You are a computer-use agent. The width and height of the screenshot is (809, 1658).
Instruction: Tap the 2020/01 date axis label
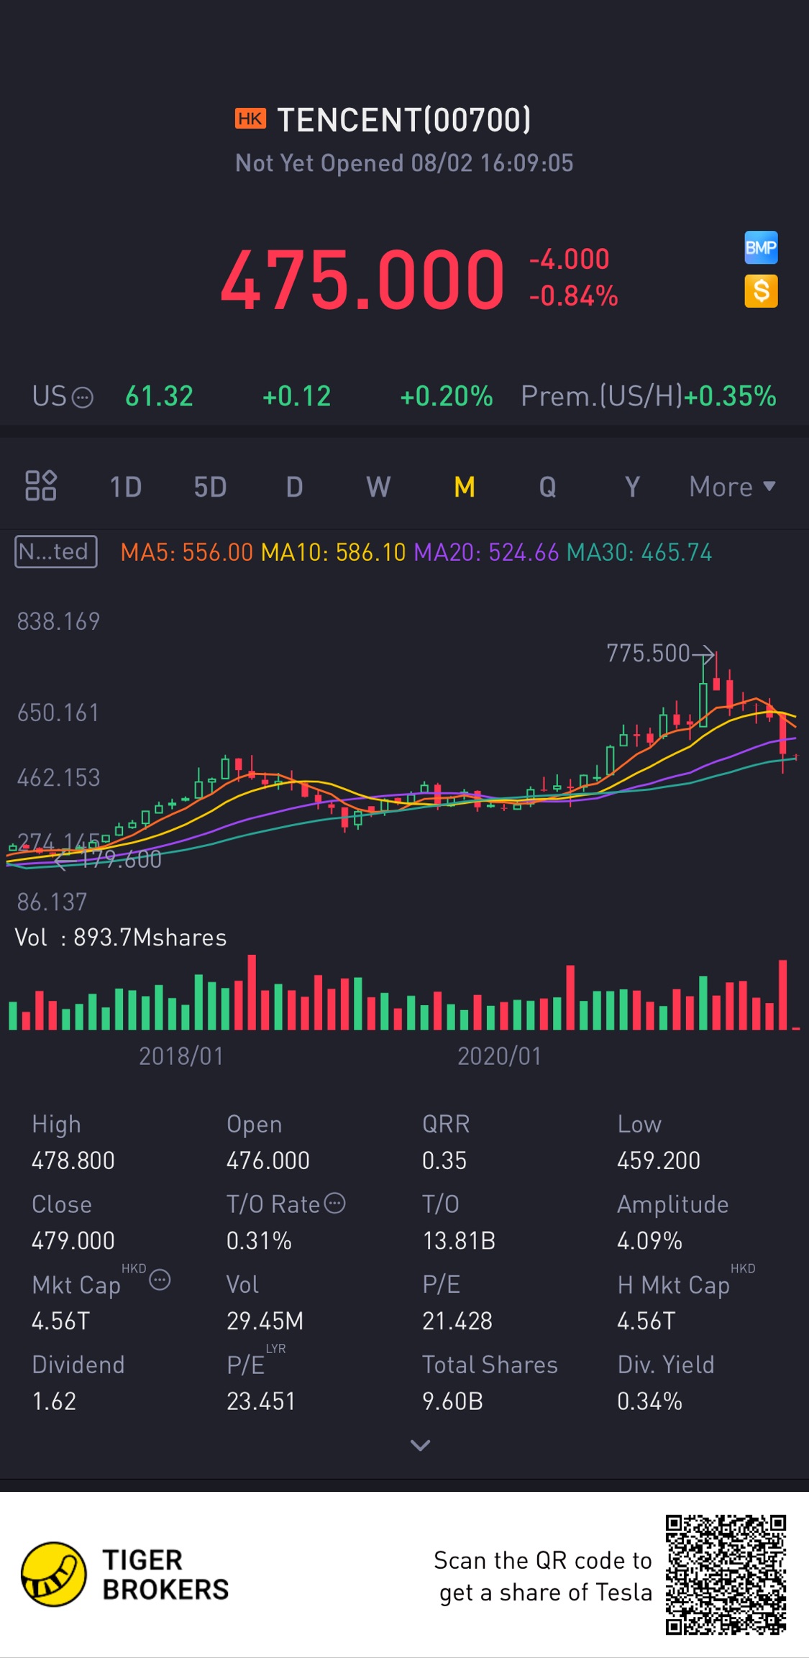point(500,1055)
